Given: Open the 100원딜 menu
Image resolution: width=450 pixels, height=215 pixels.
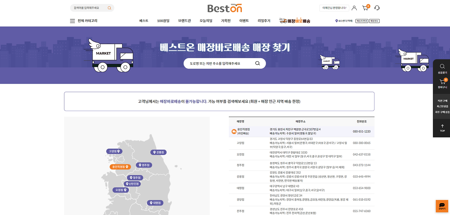Looking at the screenshot, I should tap(163, 21).
